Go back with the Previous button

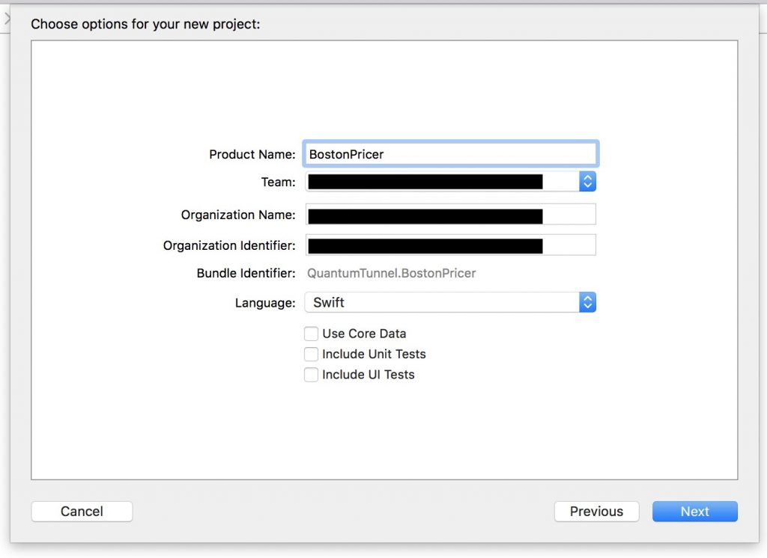(596, 512)
